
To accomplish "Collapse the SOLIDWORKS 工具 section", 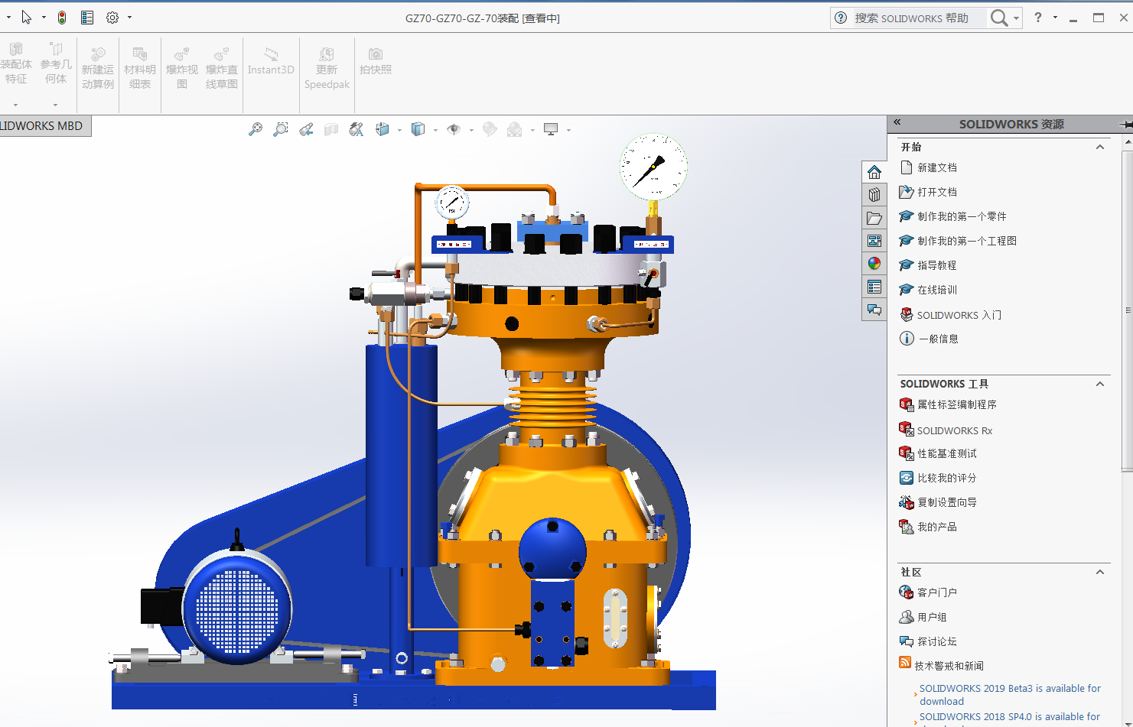I will tap(1100, 384).
